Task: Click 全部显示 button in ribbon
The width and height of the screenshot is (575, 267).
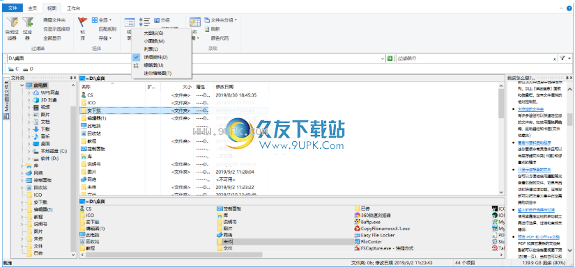Action: click(x=52, y=38)
